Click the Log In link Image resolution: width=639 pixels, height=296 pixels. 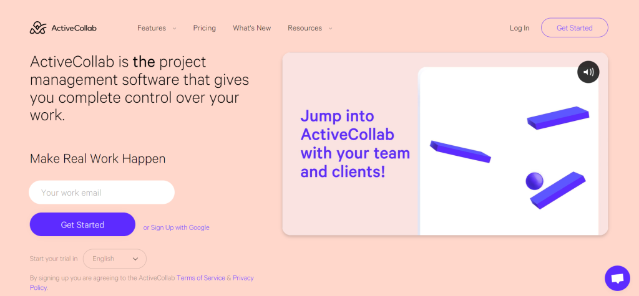(x=520, y=28)
